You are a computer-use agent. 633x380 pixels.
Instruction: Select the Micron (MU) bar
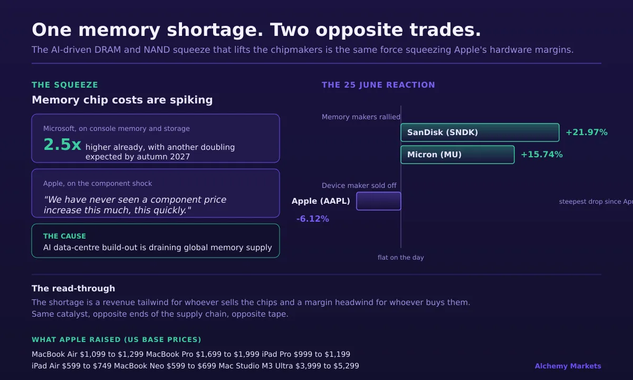coord(457,155)
